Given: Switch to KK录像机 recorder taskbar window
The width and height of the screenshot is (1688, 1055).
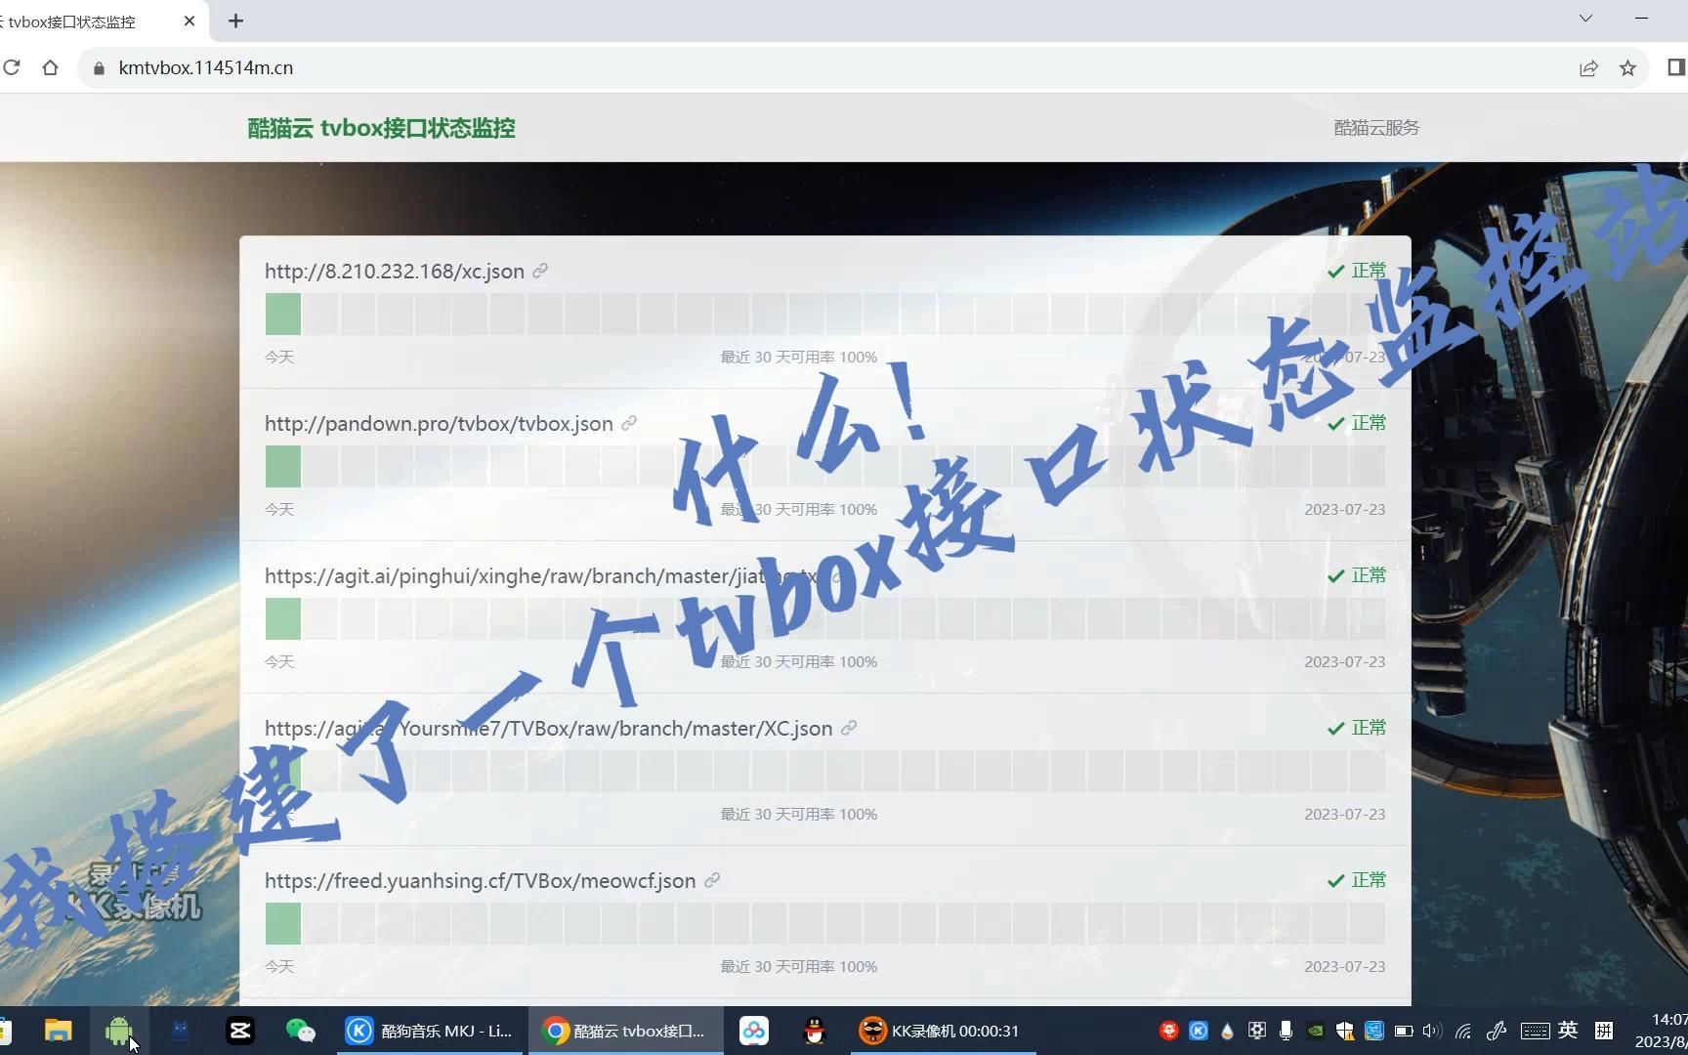Looking at the screenshot, I should point(942,1031).
